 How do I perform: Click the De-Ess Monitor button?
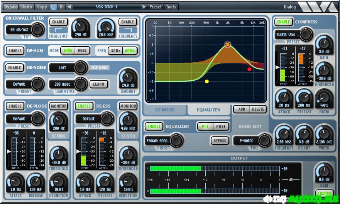coord(128,106)
